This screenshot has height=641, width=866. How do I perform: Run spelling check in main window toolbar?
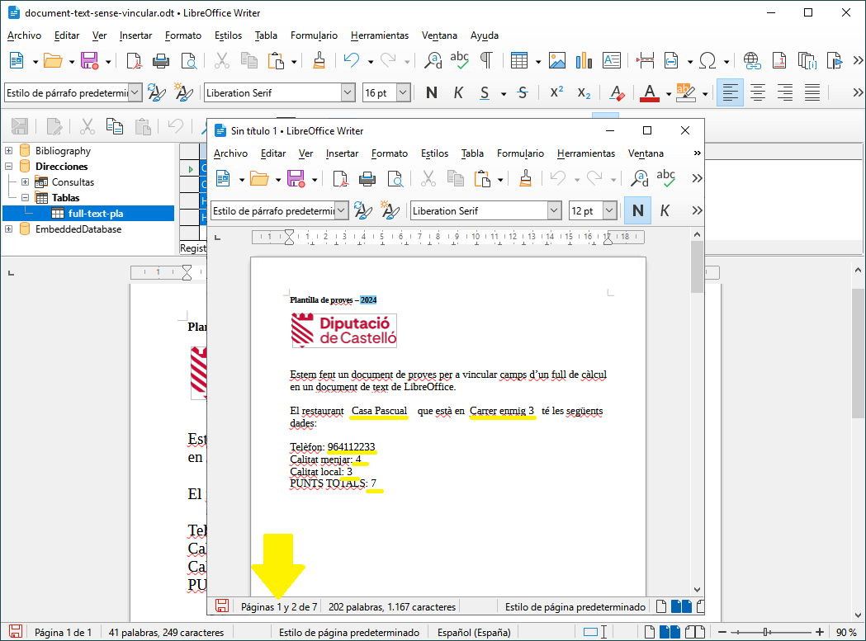coord(460,60)
